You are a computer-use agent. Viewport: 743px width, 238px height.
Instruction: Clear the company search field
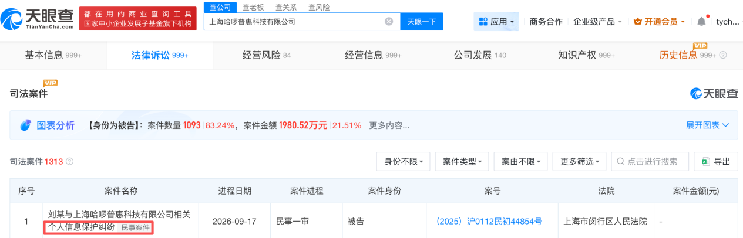click(x=389, y=22)
